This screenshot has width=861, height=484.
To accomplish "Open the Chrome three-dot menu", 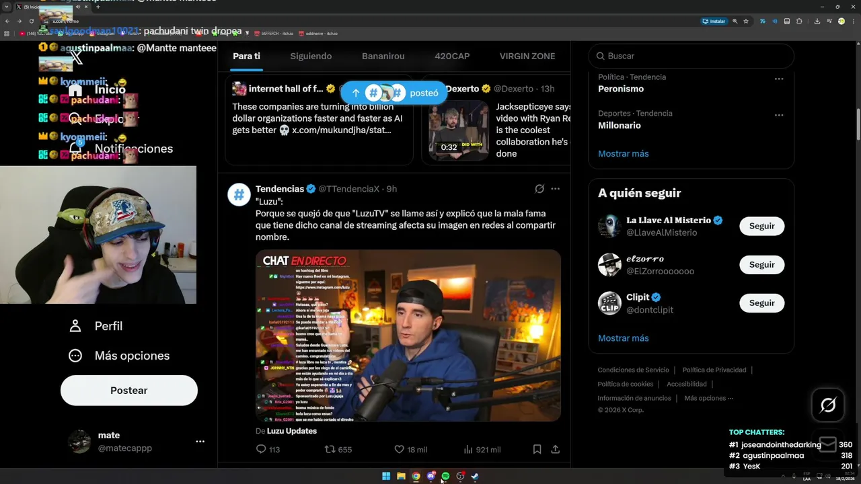I will pyautogui.click(x=852, y=21).
